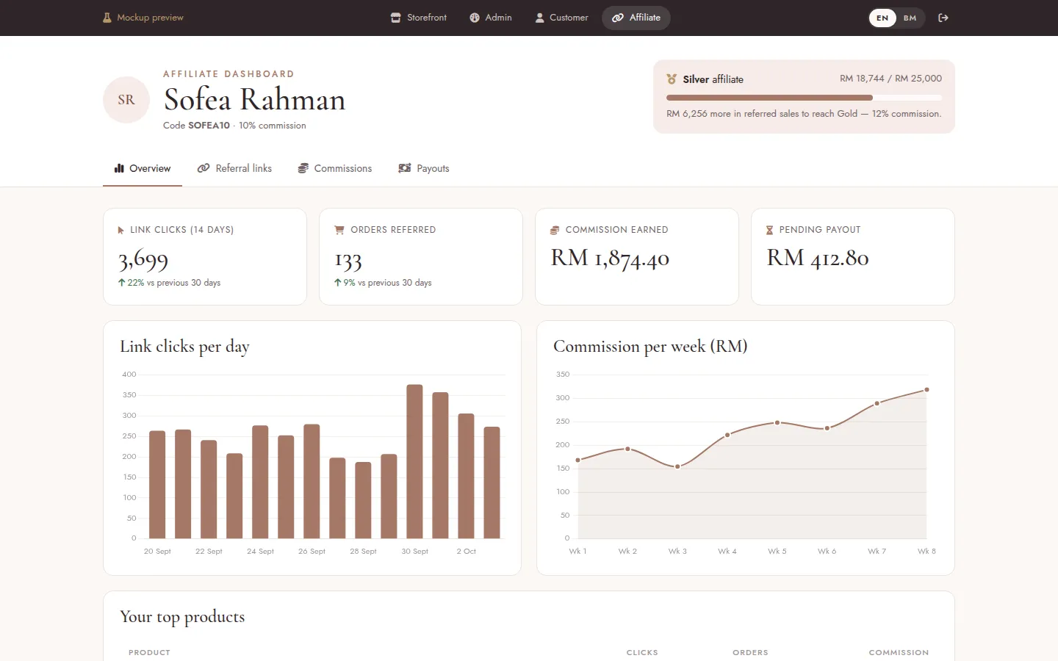Click the Commission Earned coins icon
Viewport: 1058px width, 661px height.
point(555,230)
